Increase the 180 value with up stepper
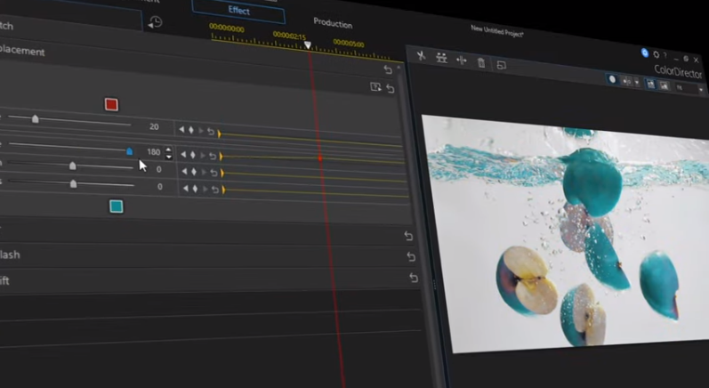 point(168,150)
